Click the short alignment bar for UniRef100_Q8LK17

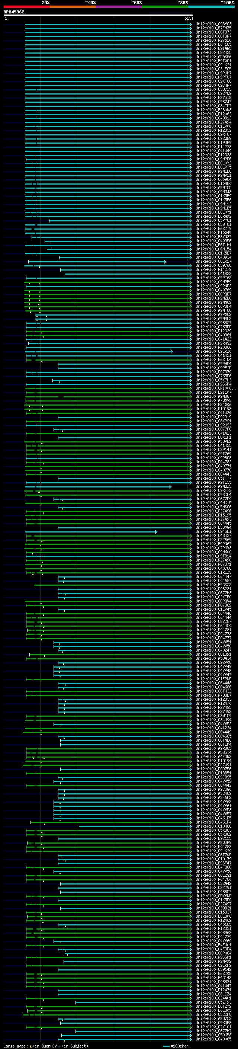click(97, 262)
